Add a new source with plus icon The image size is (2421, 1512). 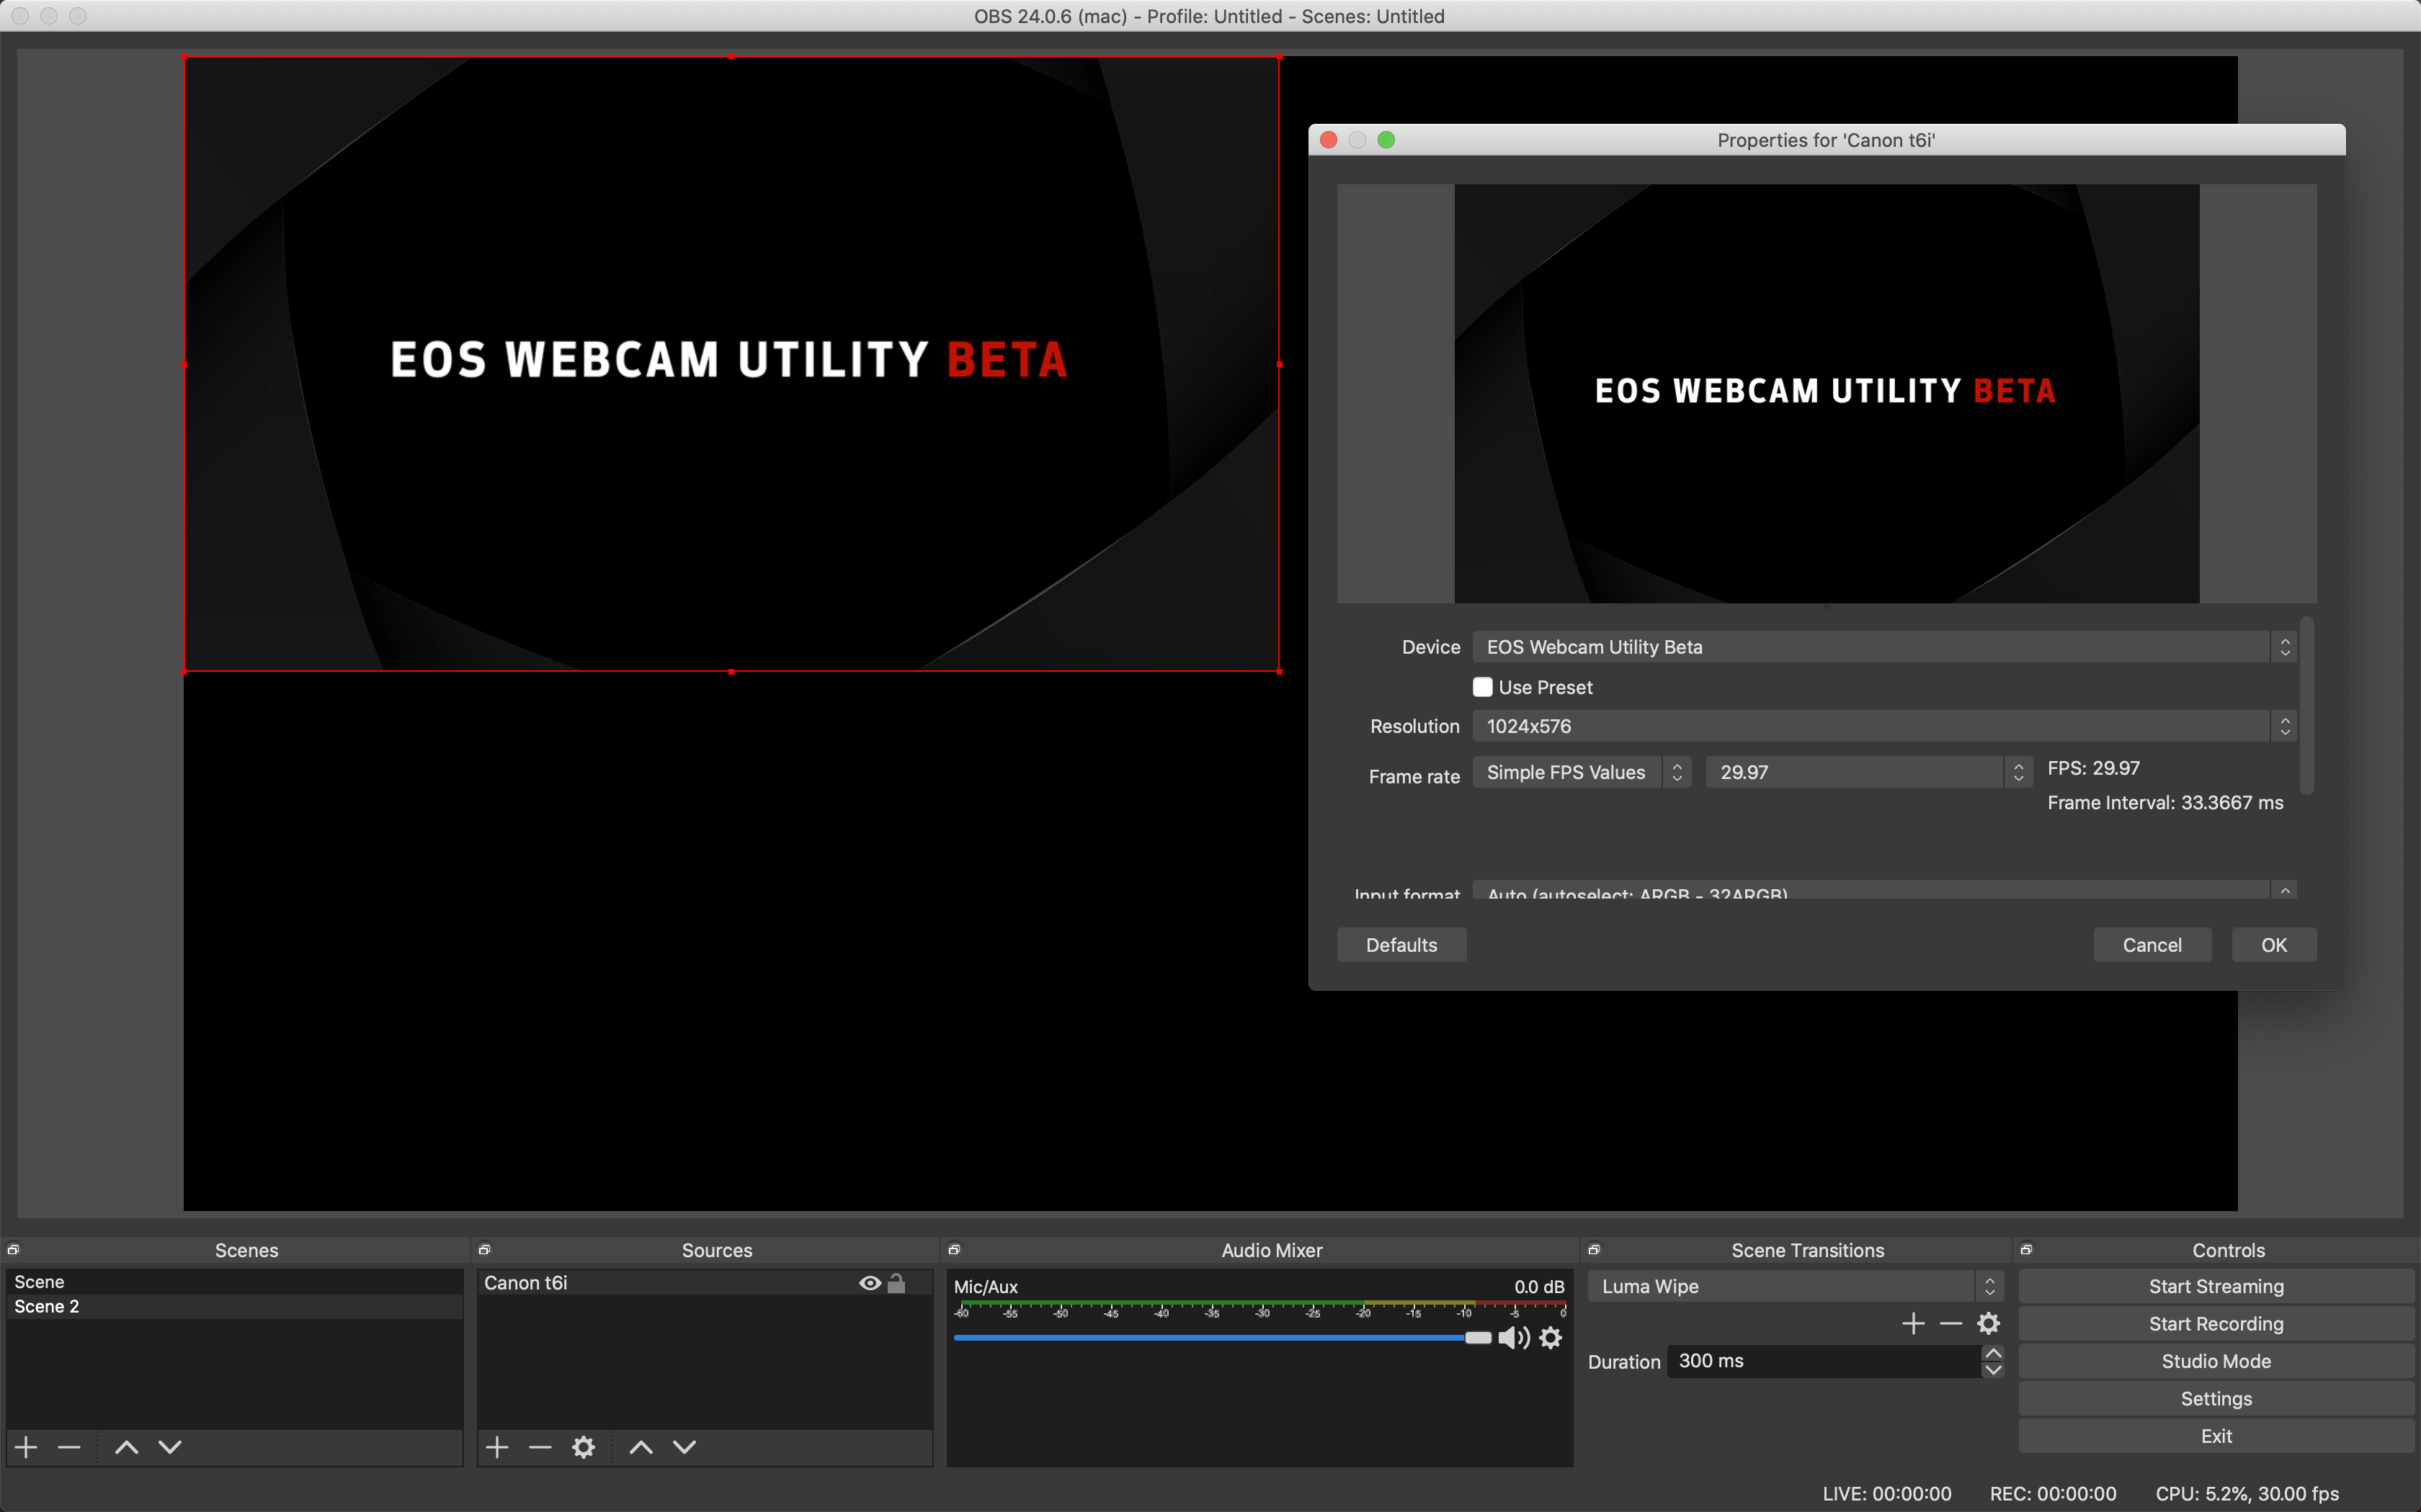[497, 1447]
